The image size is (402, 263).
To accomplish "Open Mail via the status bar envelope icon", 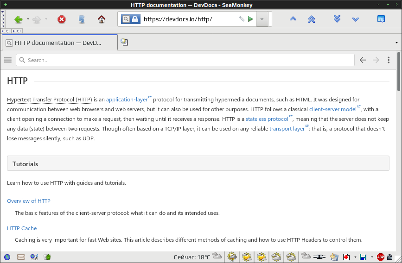I will click(x=21, y=257).
